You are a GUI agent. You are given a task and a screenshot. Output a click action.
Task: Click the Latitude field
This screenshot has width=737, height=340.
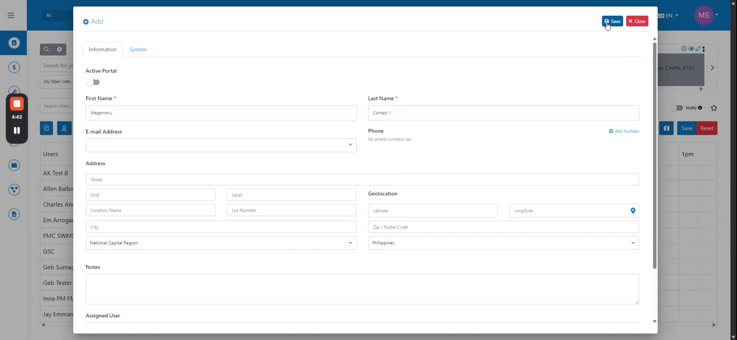[x=433, y=211]
